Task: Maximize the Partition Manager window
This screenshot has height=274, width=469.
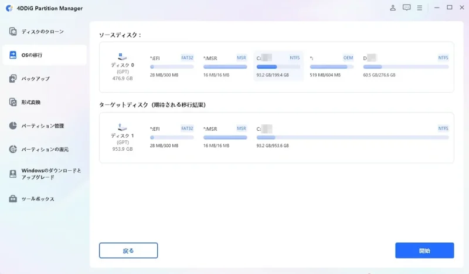Action: coord(449,8)
